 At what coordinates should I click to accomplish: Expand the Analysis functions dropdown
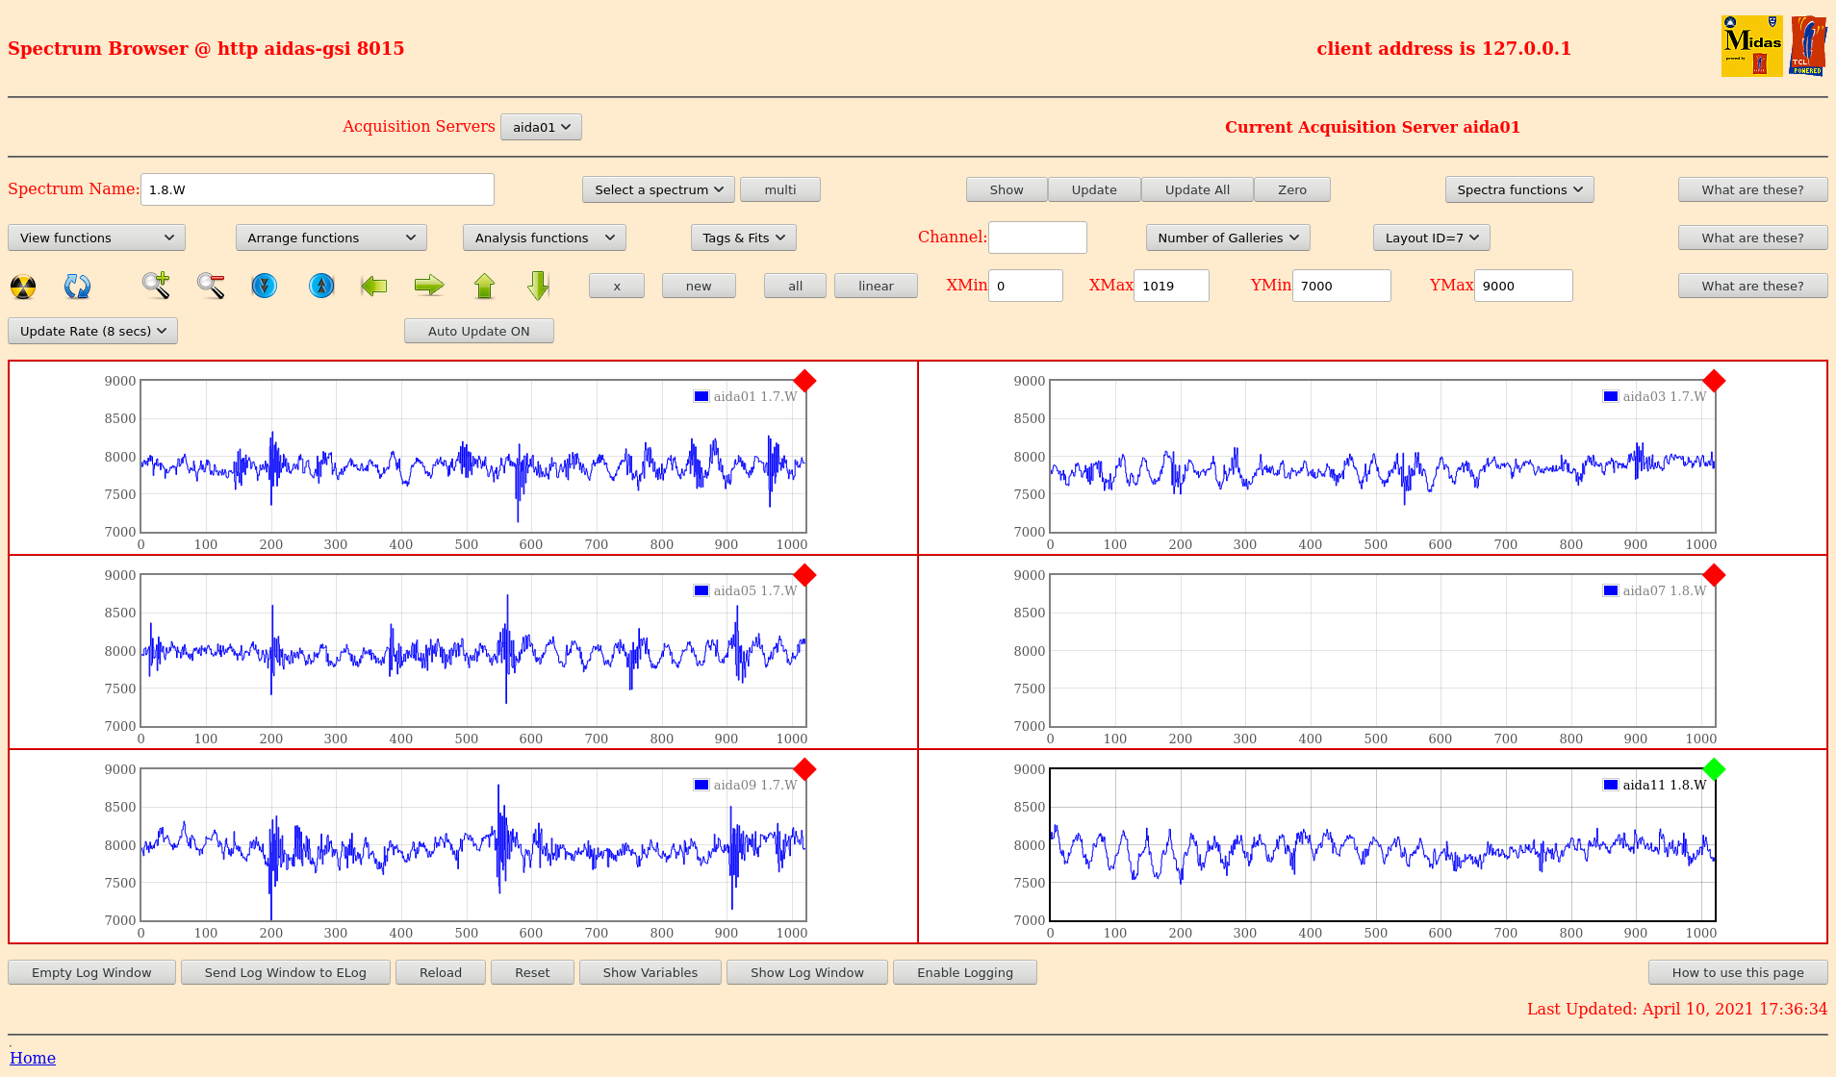(x=545, y=238)
